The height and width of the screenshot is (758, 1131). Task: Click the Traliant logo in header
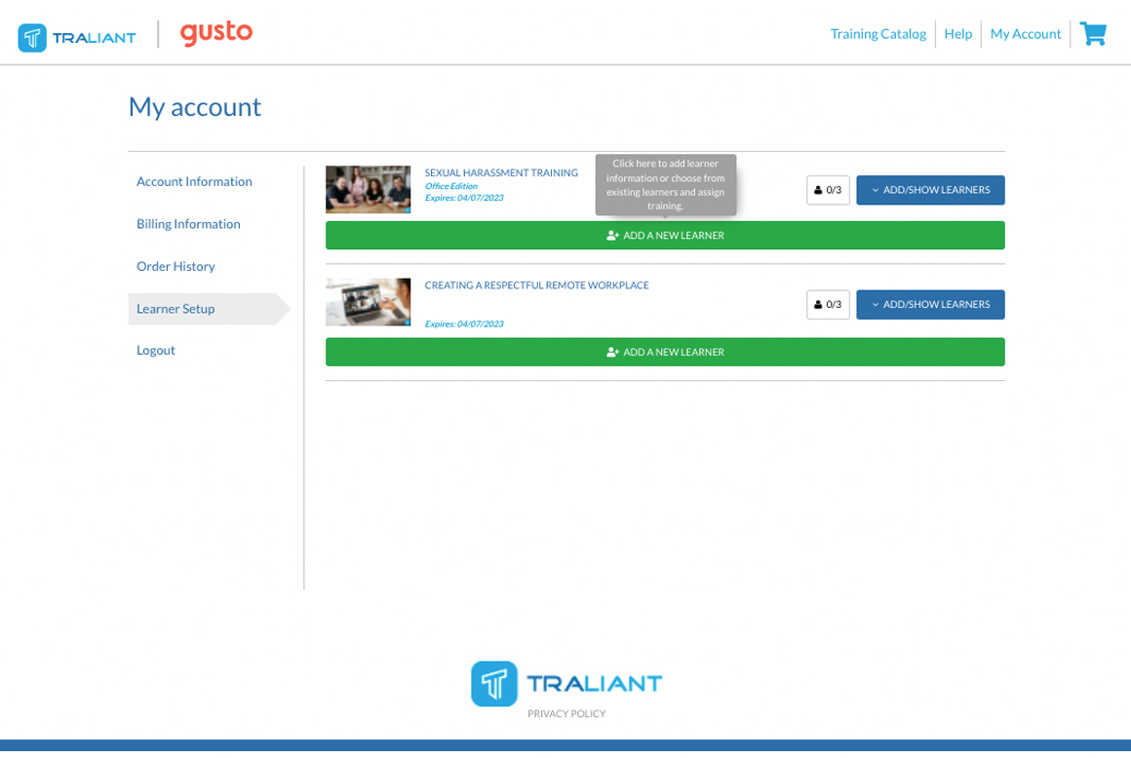(x=76, y=37)
